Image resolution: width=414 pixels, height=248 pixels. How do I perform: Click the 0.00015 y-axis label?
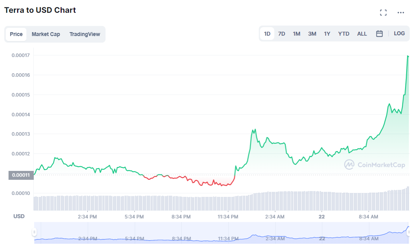[x=21, y=95]
